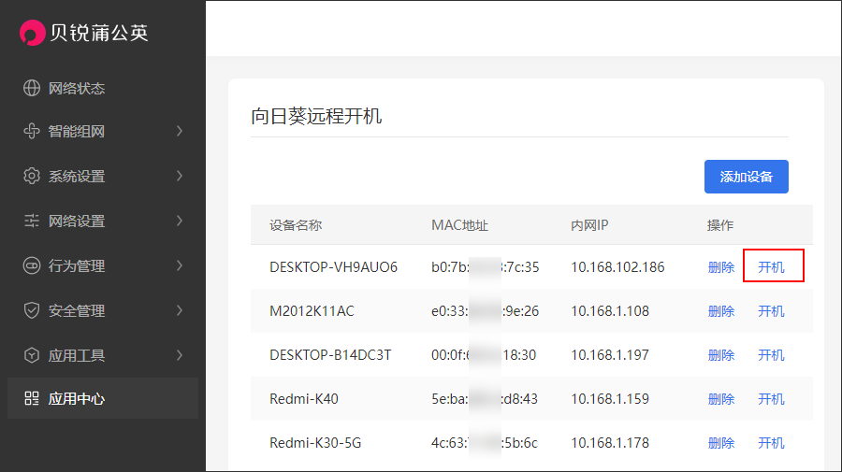This screenshot has width=842, height=472.
Task: Click MAC address starting 4c:63
Action: point(485,443)
